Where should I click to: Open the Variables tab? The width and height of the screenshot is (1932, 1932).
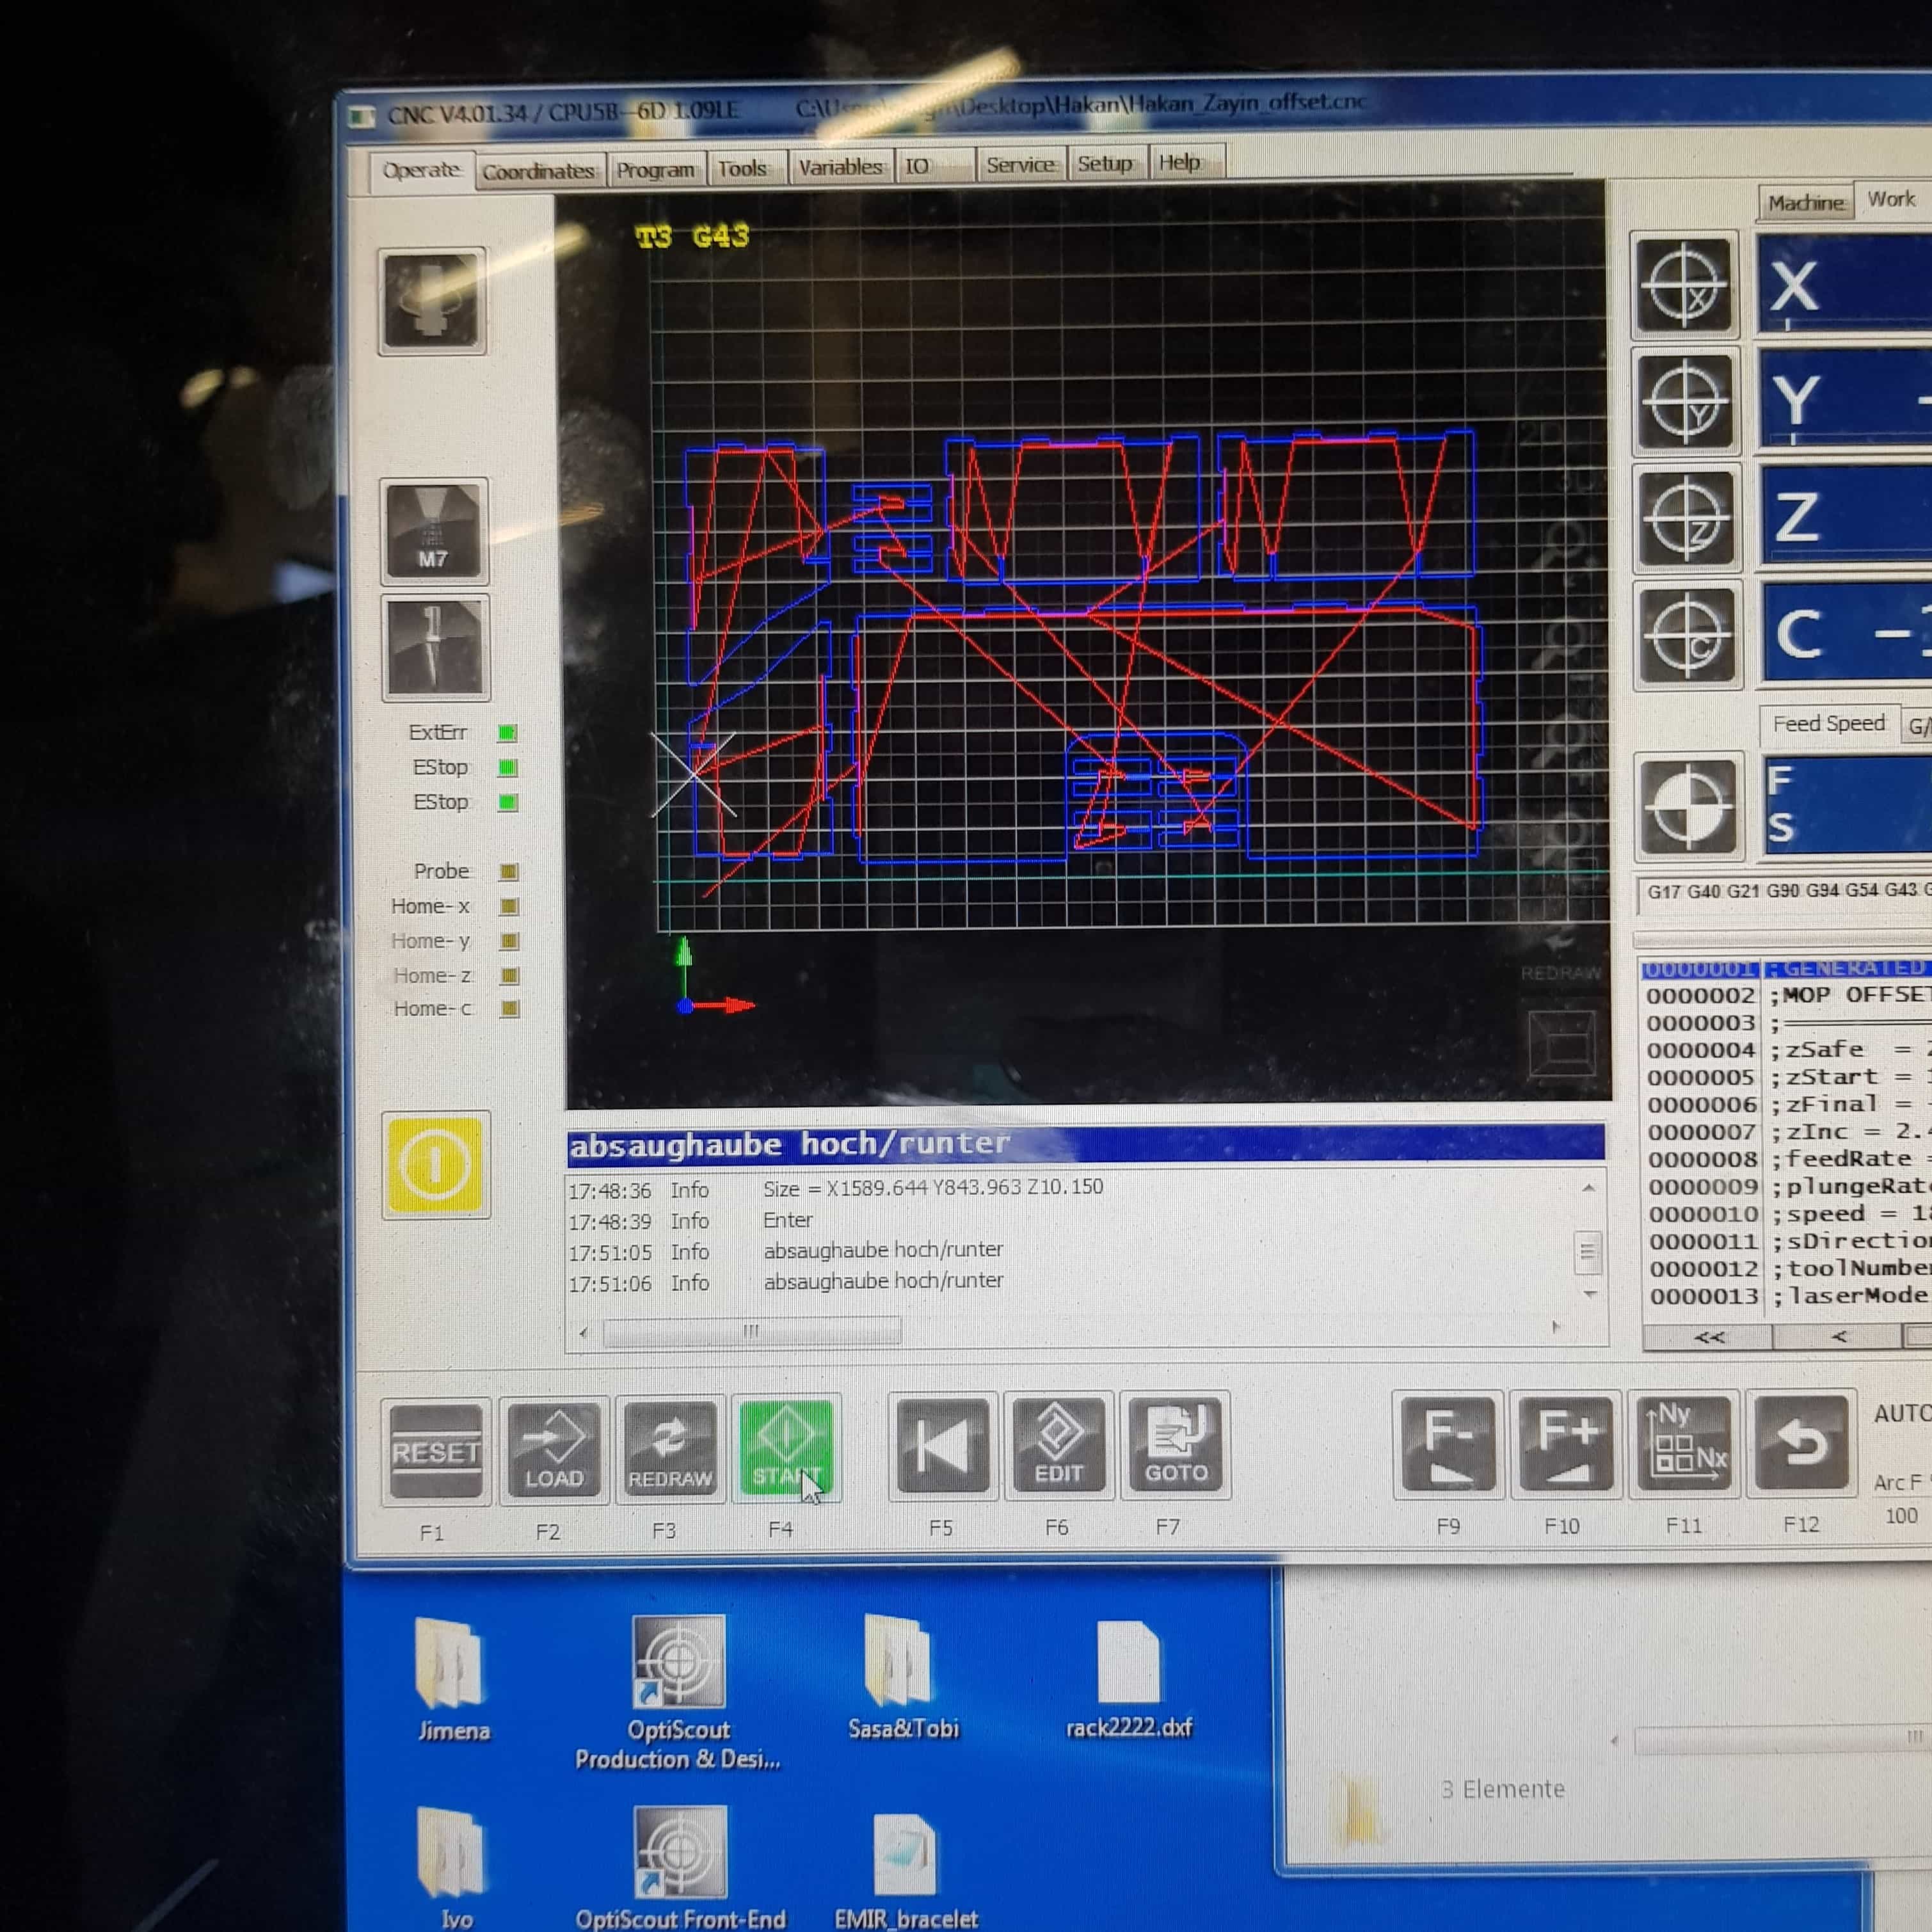point(840,167)
